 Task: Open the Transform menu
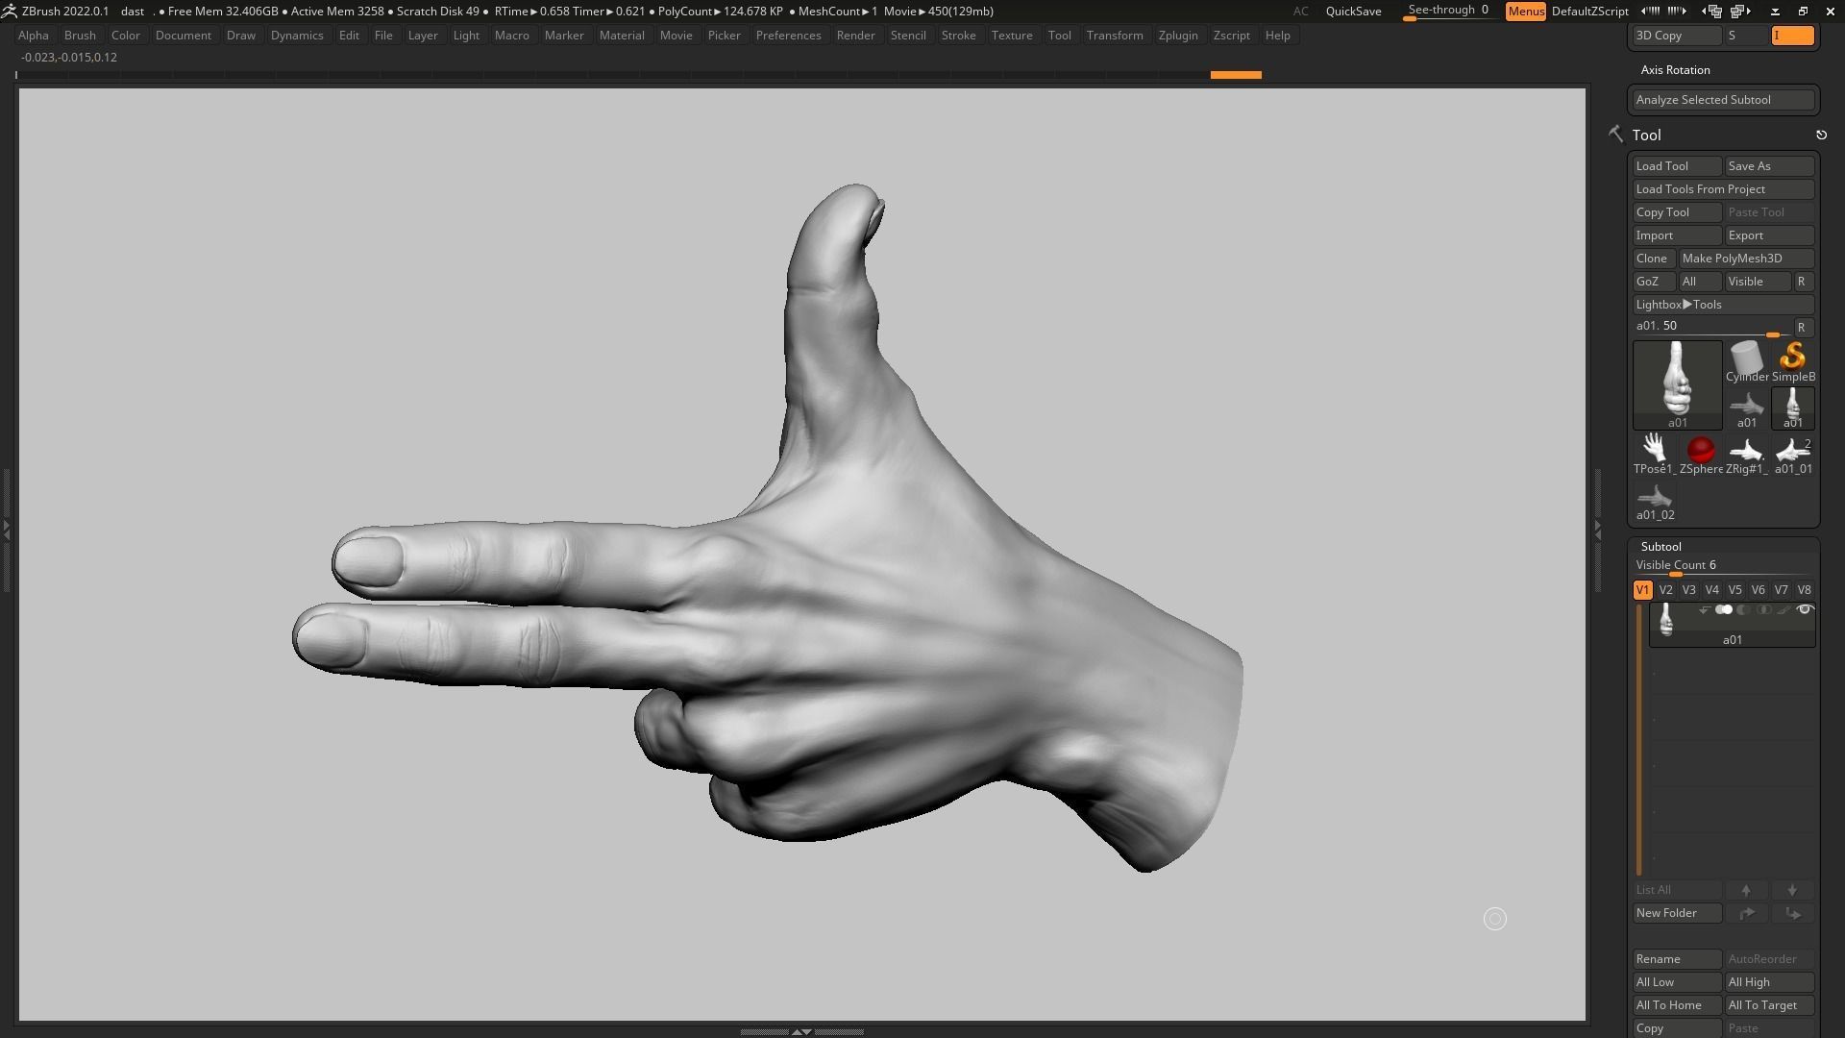coord(1115,36)
